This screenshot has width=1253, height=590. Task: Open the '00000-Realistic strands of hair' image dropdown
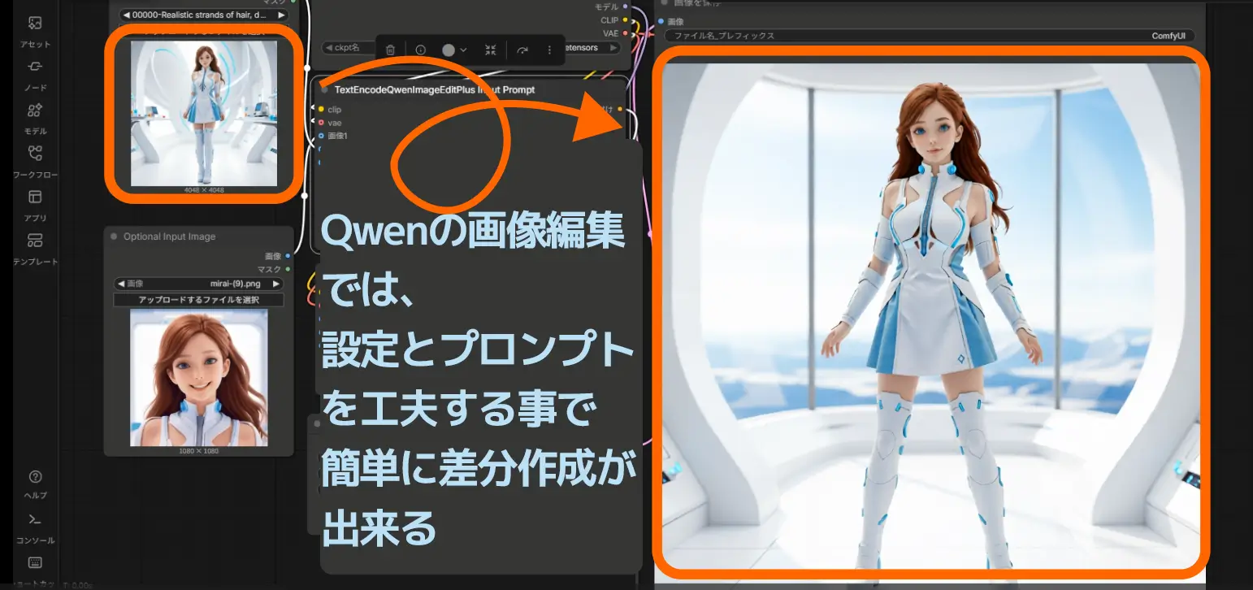click(x=203, y=15)
